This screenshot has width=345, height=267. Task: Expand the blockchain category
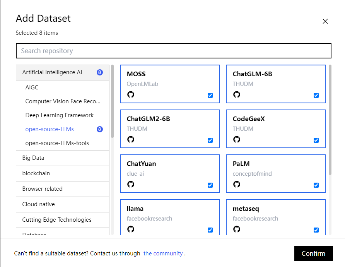[x=63, y=173]
